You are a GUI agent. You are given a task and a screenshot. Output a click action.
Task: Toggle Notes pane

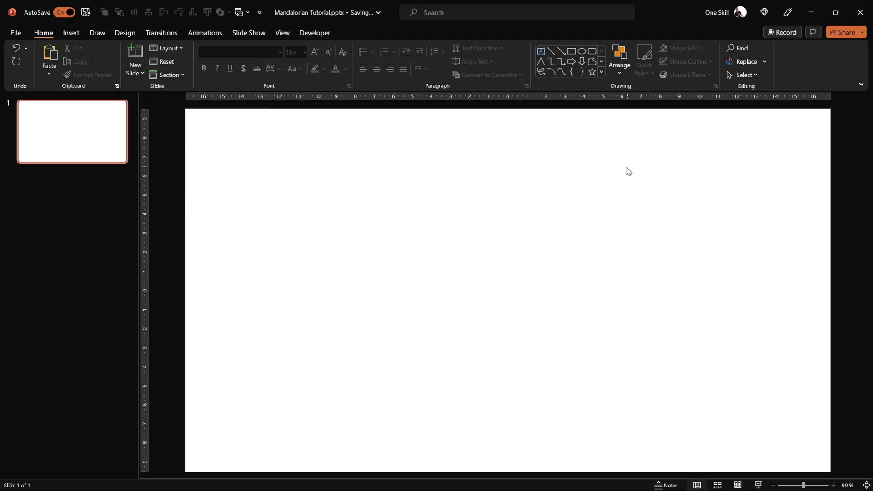click(x=667, y=485)
